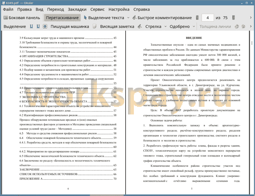The height and width of the screenshot is (196, 255).
Task: Click contents line 4 ОРГАНИЗАЦИЯ СТРОИТЕЛЬСТВА
Action: click(x=68, y=56)
